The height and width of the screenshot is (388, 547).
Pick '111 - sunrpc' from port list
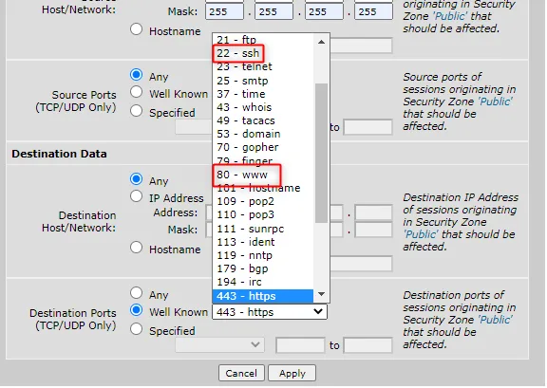(x=263, y=229)
